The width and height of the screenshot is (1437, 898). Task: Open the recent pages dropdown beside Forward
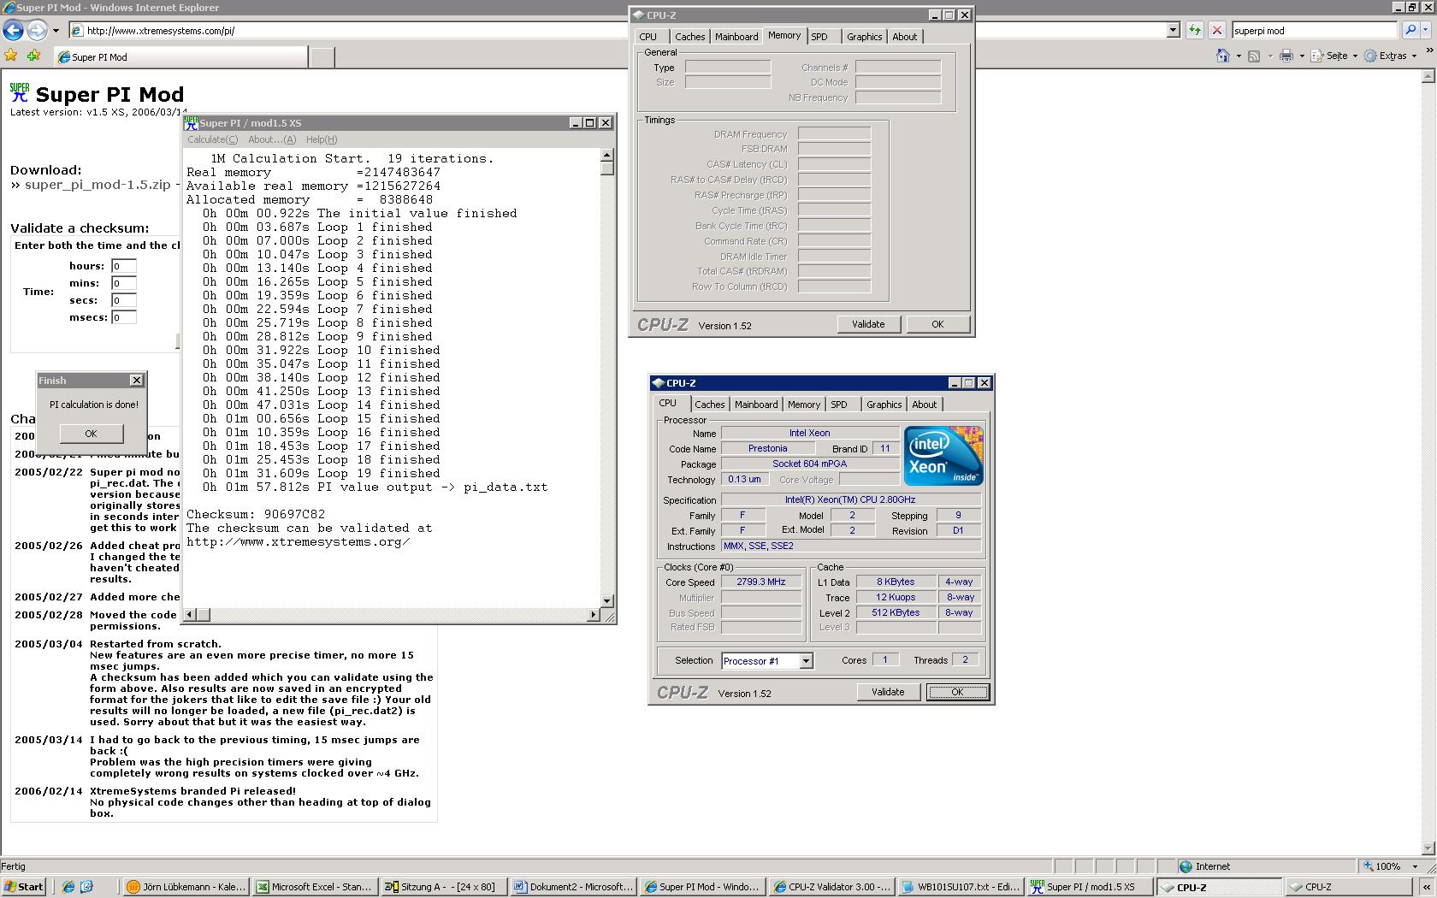[x=56, y=31]
